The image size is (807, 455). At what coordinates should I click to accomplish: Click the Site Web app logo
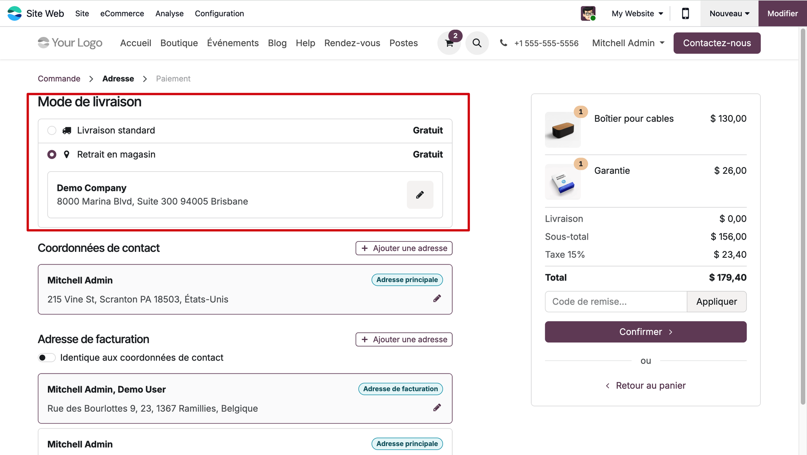[x=15, y=13]
